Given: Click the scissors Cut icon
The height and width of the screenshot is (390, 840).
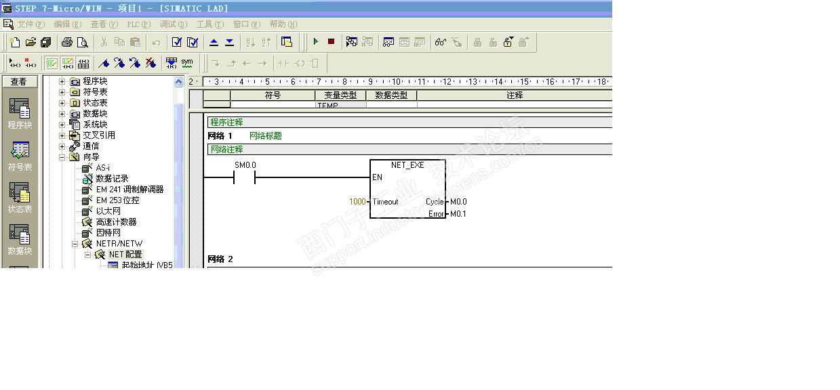Looking at the screenshot, I should click(x=104, y=42).
